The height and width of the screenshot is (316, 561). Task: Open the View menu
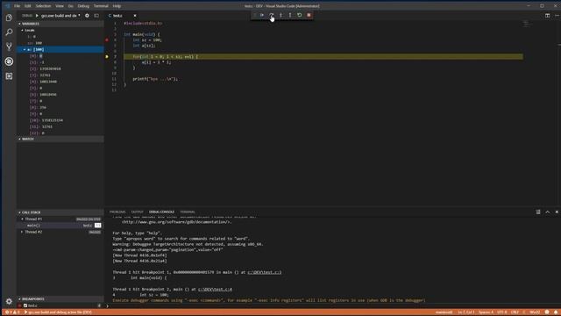60,6
